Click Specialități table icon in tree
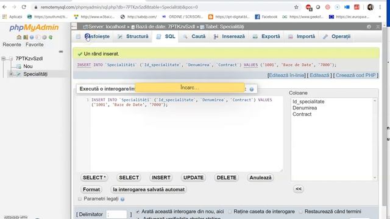The height and width of the screenshot is (219, 390). pos(19,74)
